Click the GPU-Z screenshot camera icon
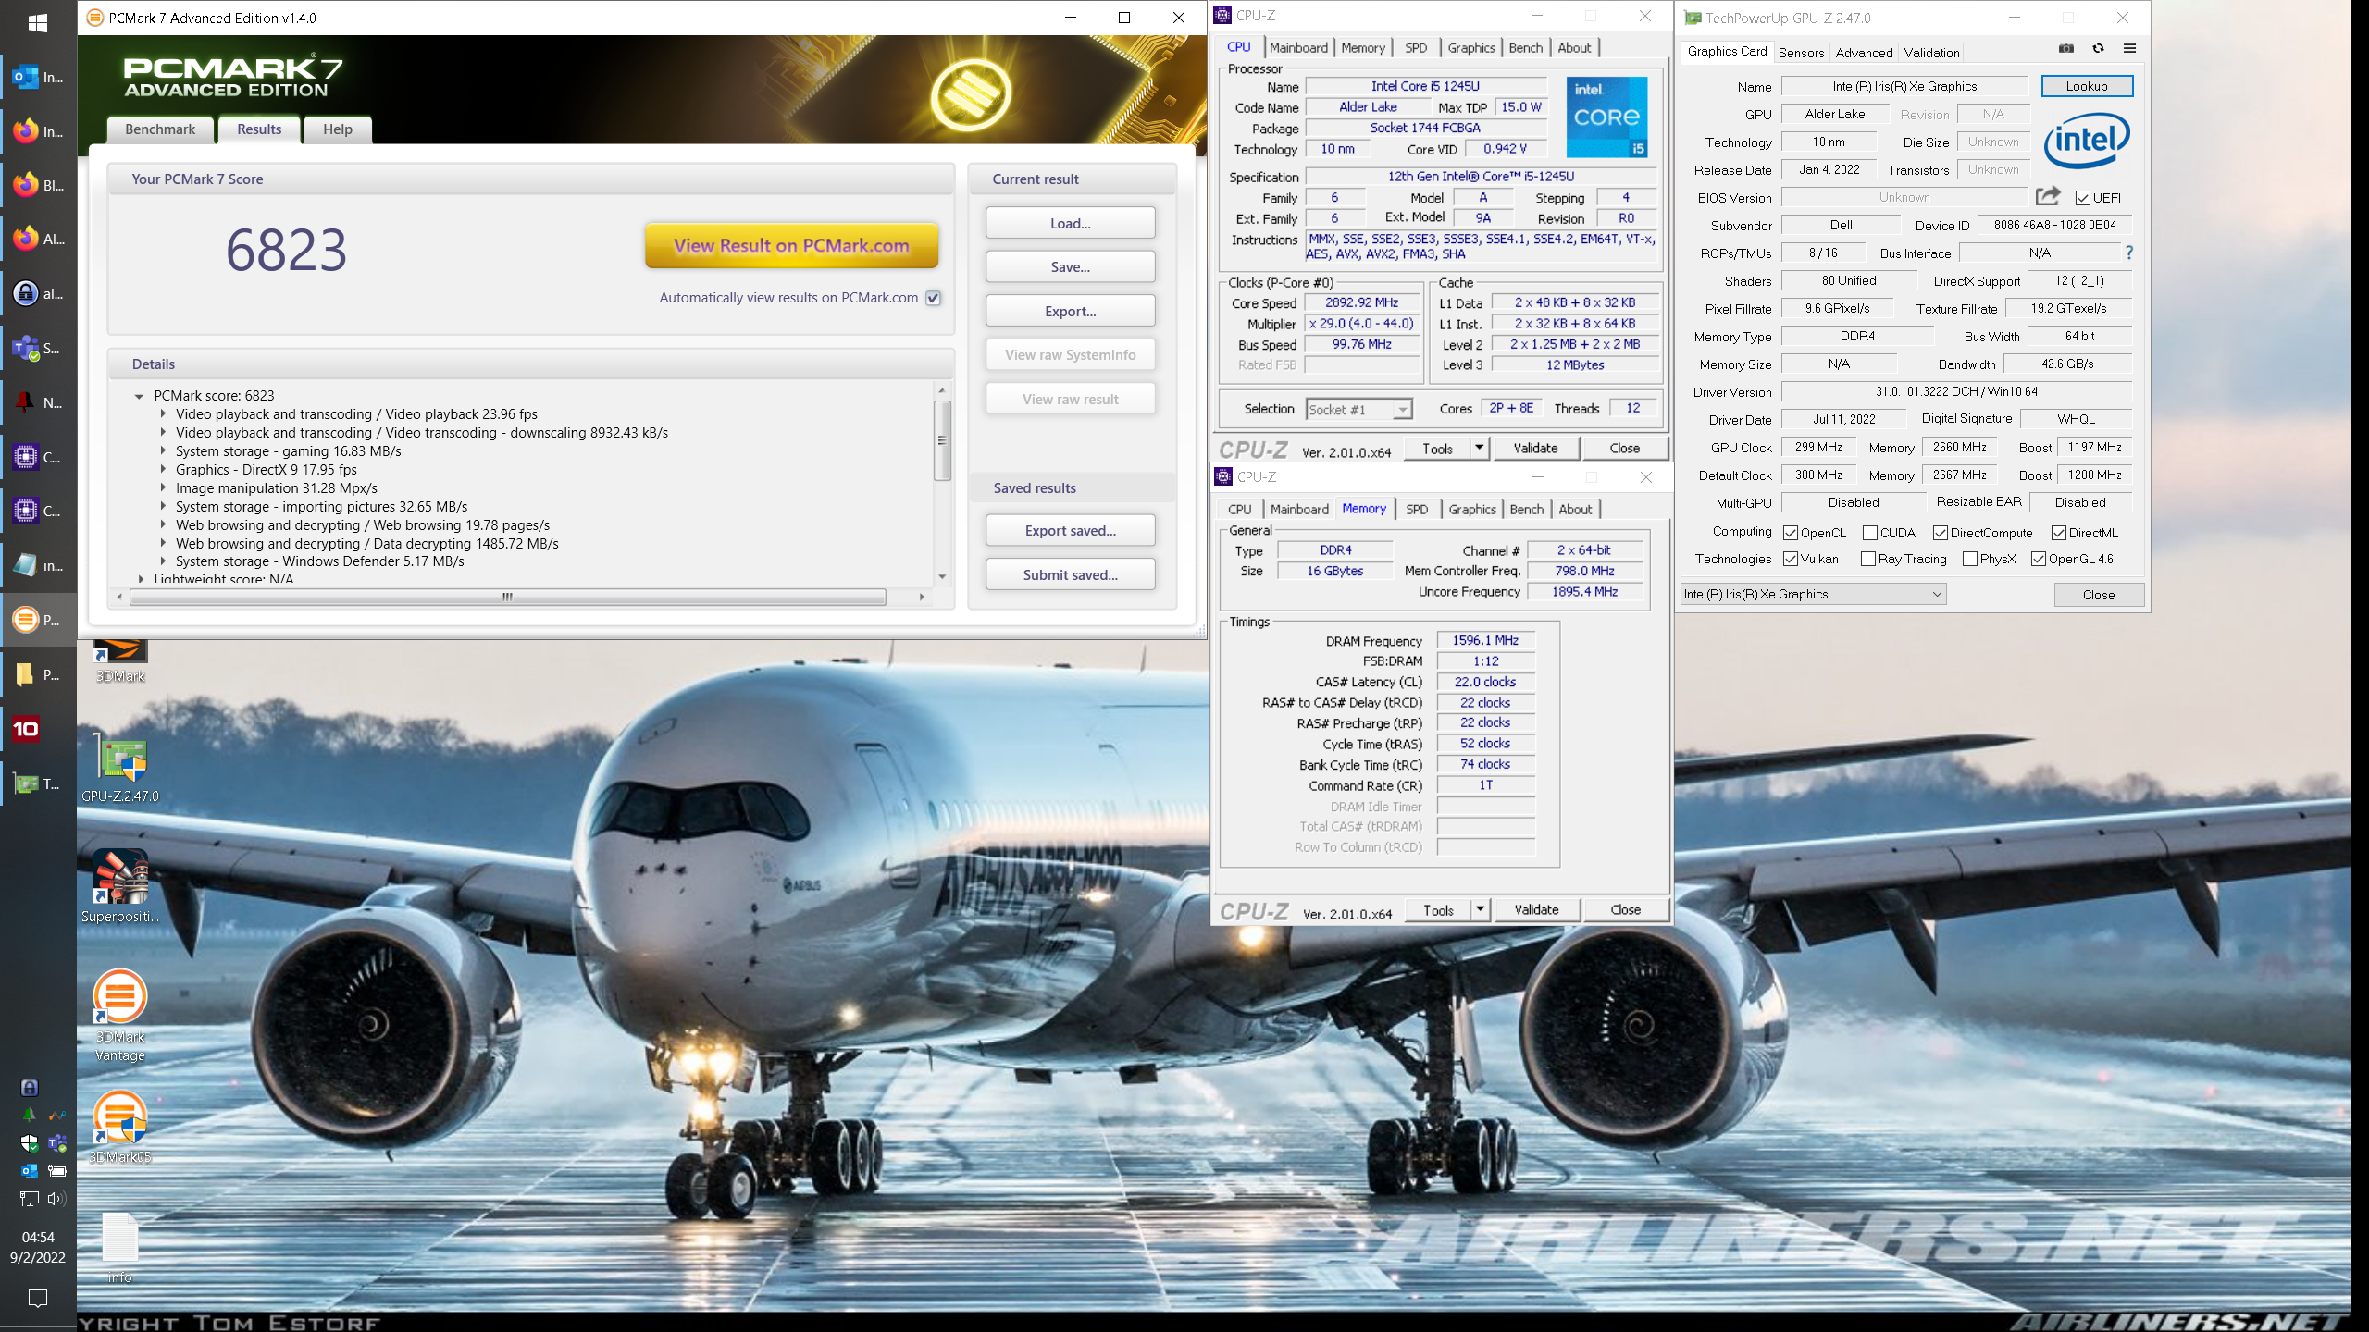 point(2066,48)
